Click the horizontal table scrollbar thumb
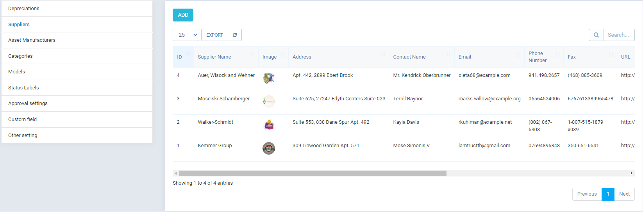This screenshot has height=212, width=643. (x=313, y=173)
